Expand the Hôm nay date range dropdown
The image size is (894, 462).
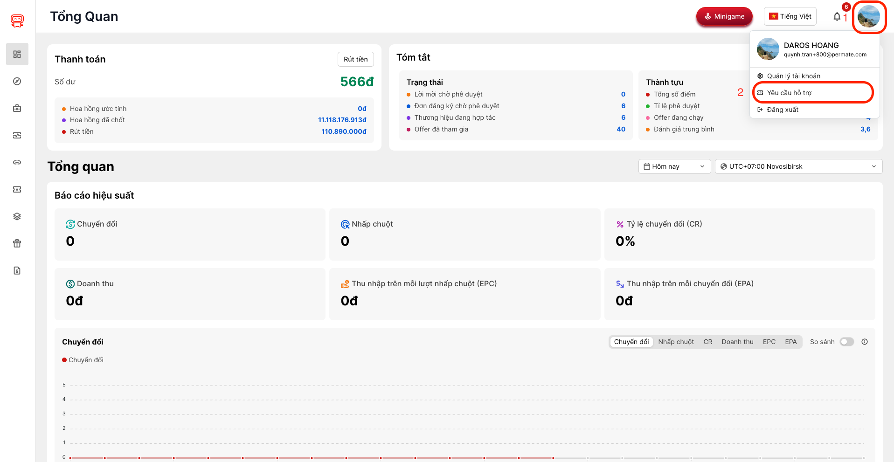pyautogui.click(x=674, y=166)
